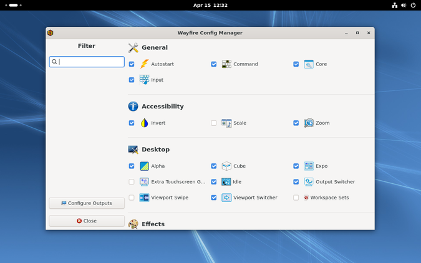
Task: Enable the Scale plugin checkbox
Action: coord(214,123)
